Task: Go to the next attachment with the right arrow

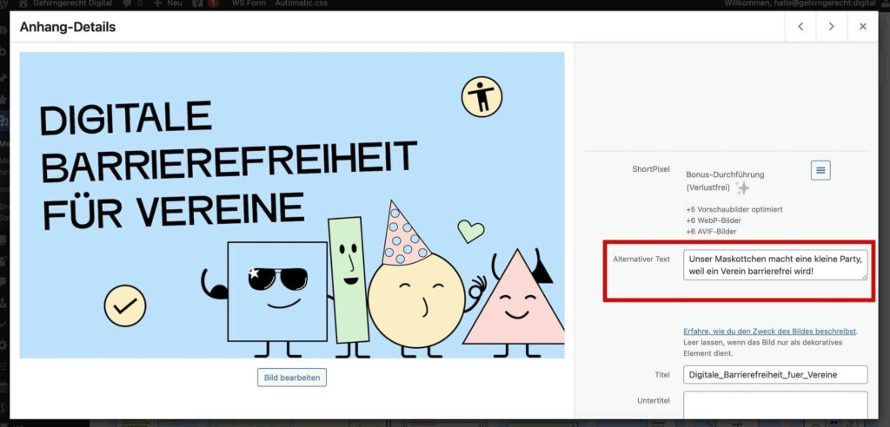Action: (831, 27)
